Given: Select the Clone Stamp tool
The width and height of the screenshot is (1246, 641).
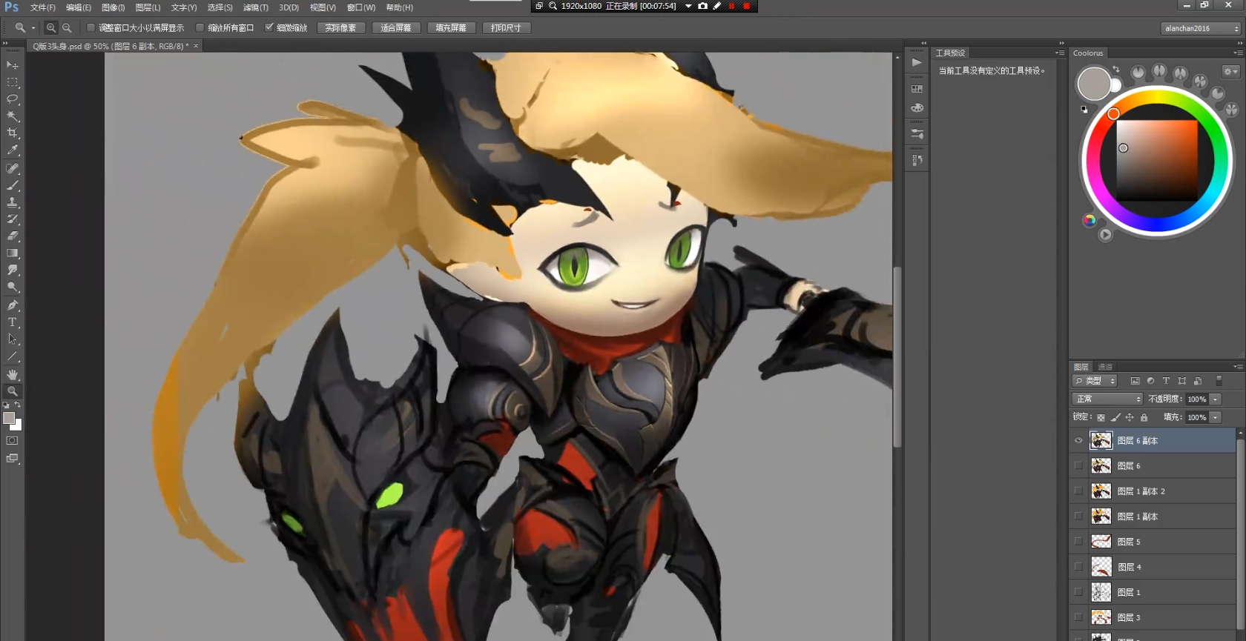Looking at the screenshot, I should coord(13,202).
